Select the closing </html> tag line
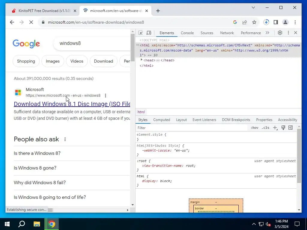Viewport: 307px width, 230px height. (x=146, y=66)
